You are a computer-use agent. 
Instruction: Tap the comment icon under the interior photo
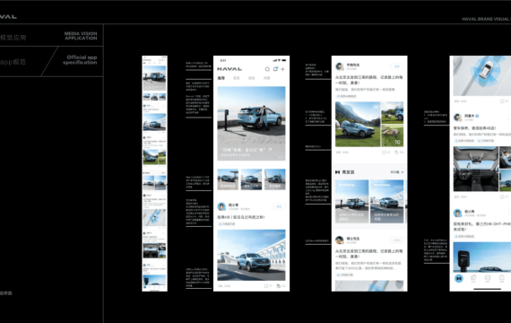pos(502,197)
